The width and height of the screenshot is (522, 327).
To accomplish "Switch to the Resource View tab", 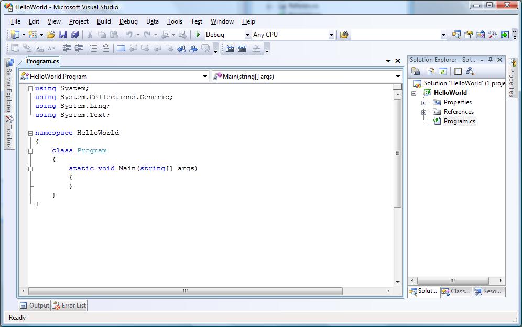I will 488,292.
